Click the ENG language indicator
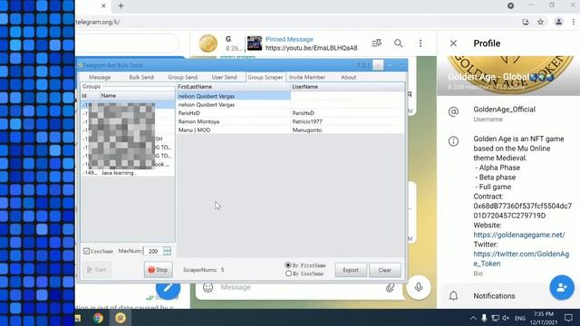This screenshot has height=326, width=580. [x=519, y=318]
